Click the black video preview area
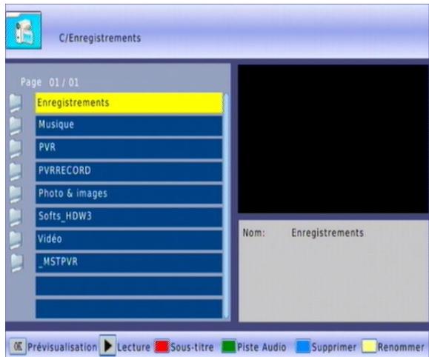429x357 pixels. [333, 139]
